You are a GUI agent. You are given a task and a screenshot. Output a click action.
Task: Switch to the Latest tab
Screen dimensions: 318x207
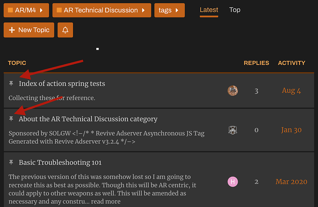pyautogui.click(x=209, y=10)
